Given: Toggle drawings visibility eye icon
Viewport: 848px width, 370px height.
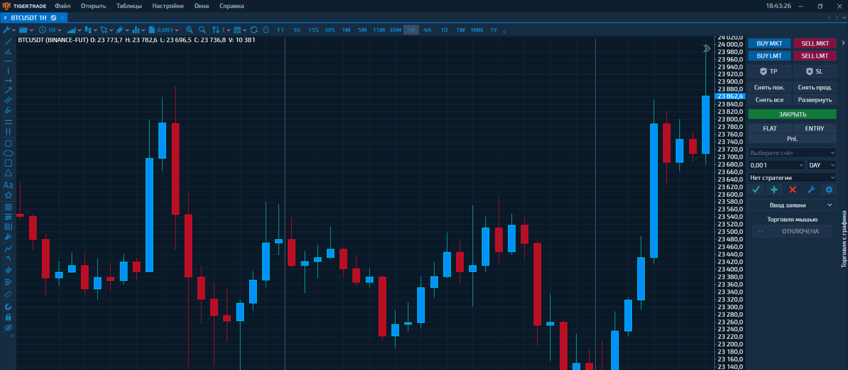Looking at the screenshot, I should [8, 328].
